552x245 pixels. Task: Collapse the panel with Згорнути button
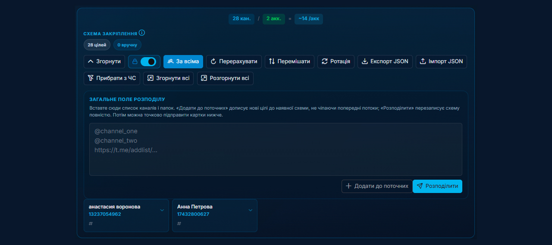(x=104, y=61)
